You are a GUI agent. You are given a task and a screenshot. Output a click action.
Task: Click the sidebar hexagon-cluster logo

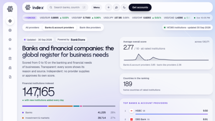tap(10, 9)
